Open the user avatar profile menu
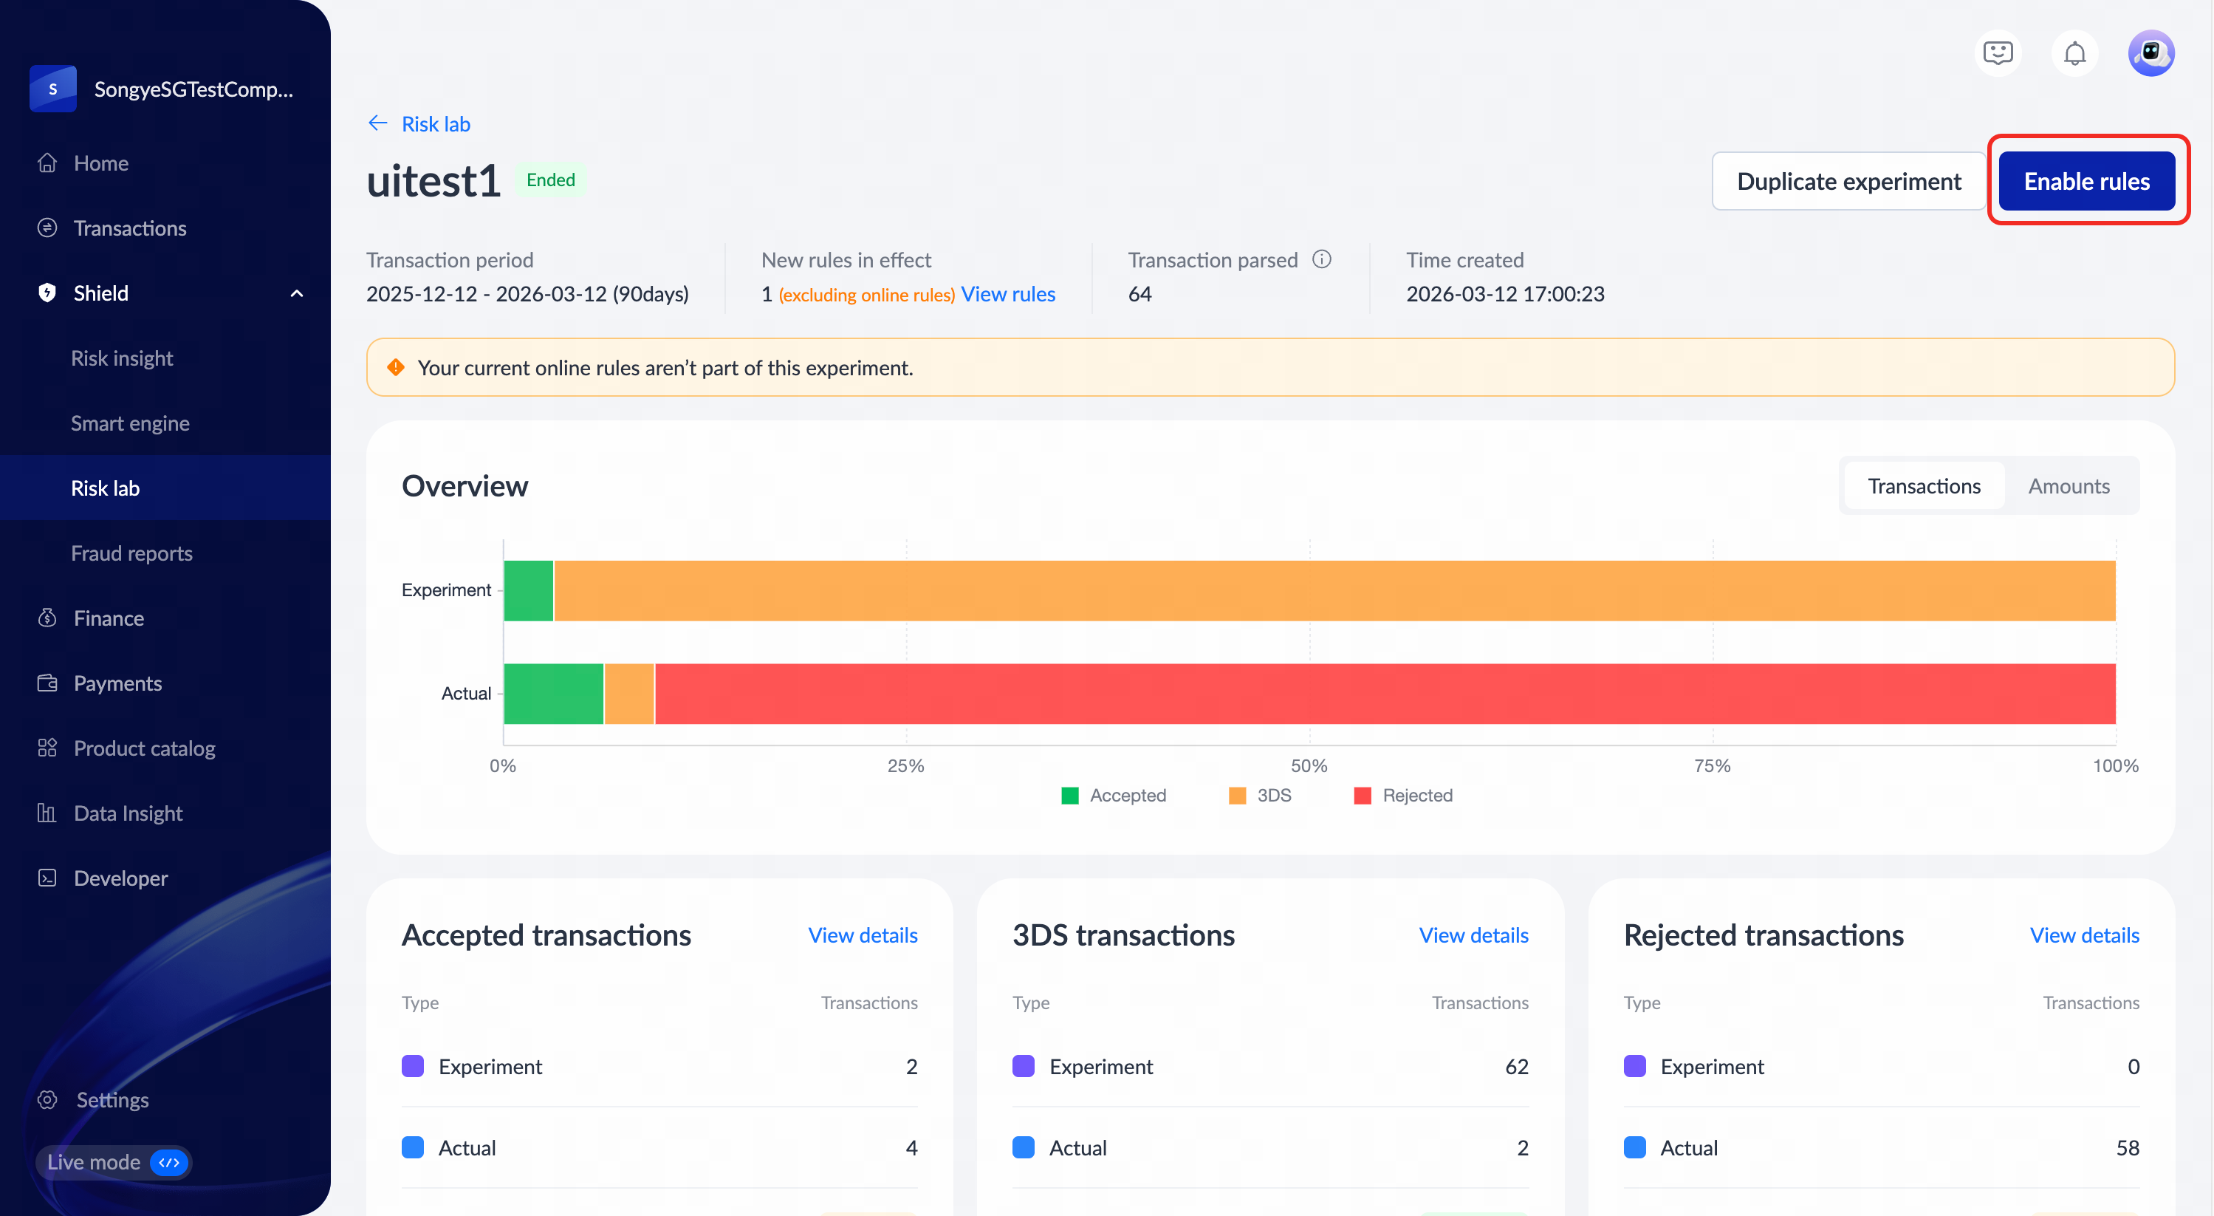2214x1216 pixels. (2150, 53)
